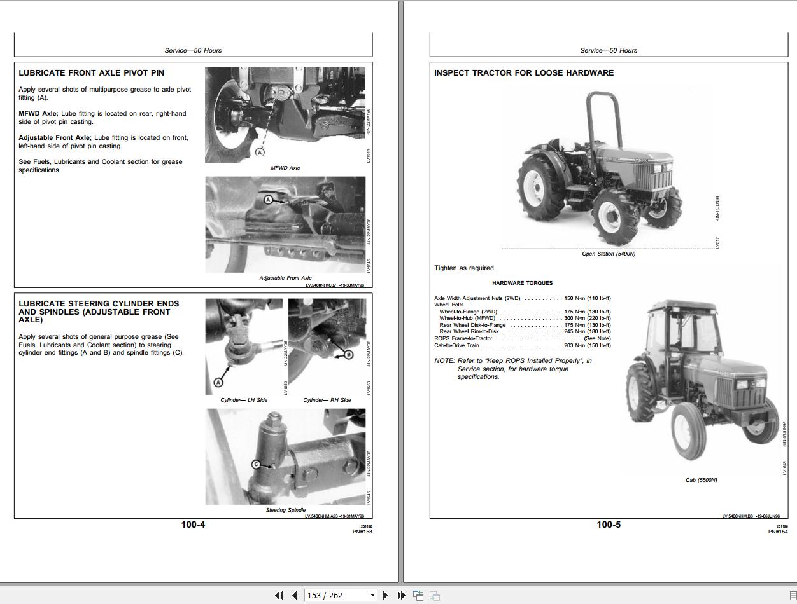Click the Steering Spindle figure
Image resolution: width=797 pixels, height=604 pixels.
(286, 455)
